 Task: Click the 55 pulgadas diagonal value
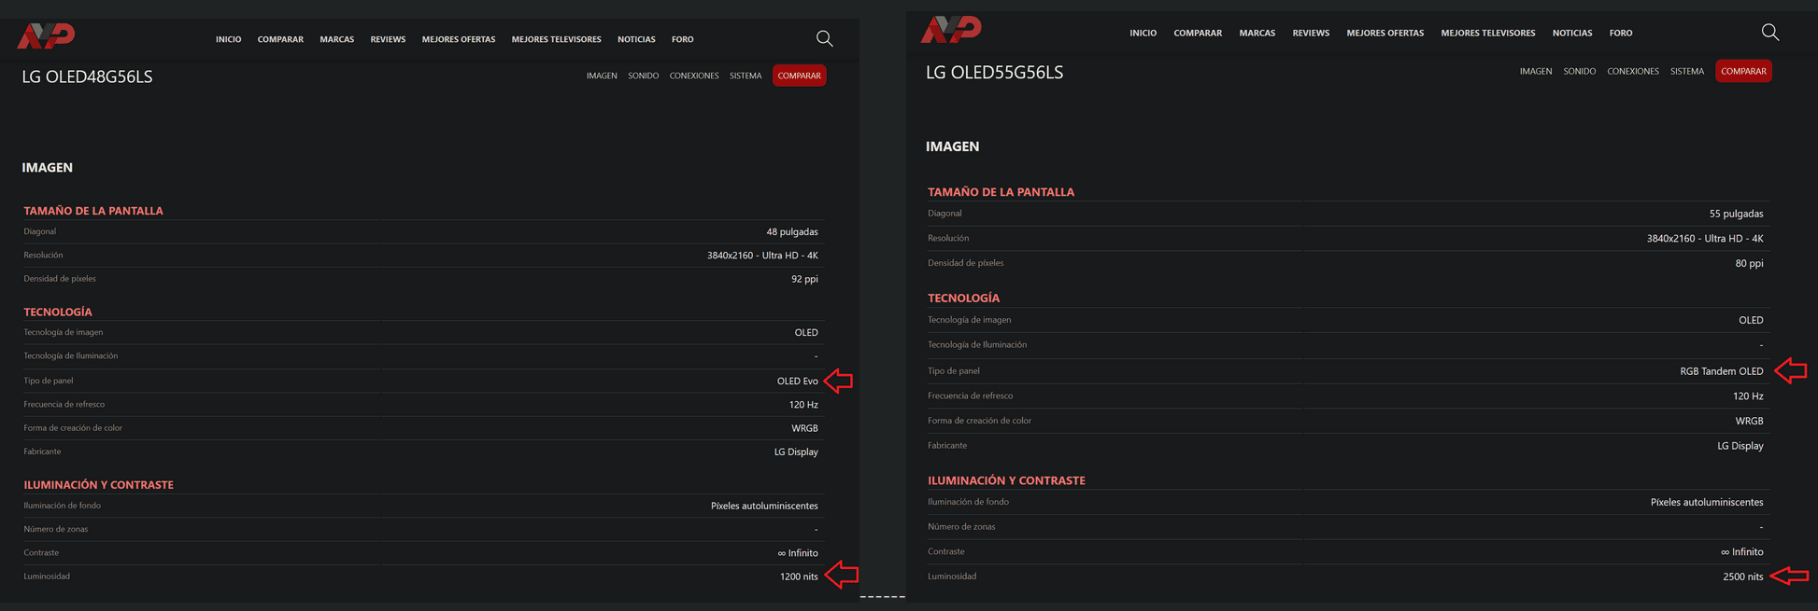[1736, 214]
